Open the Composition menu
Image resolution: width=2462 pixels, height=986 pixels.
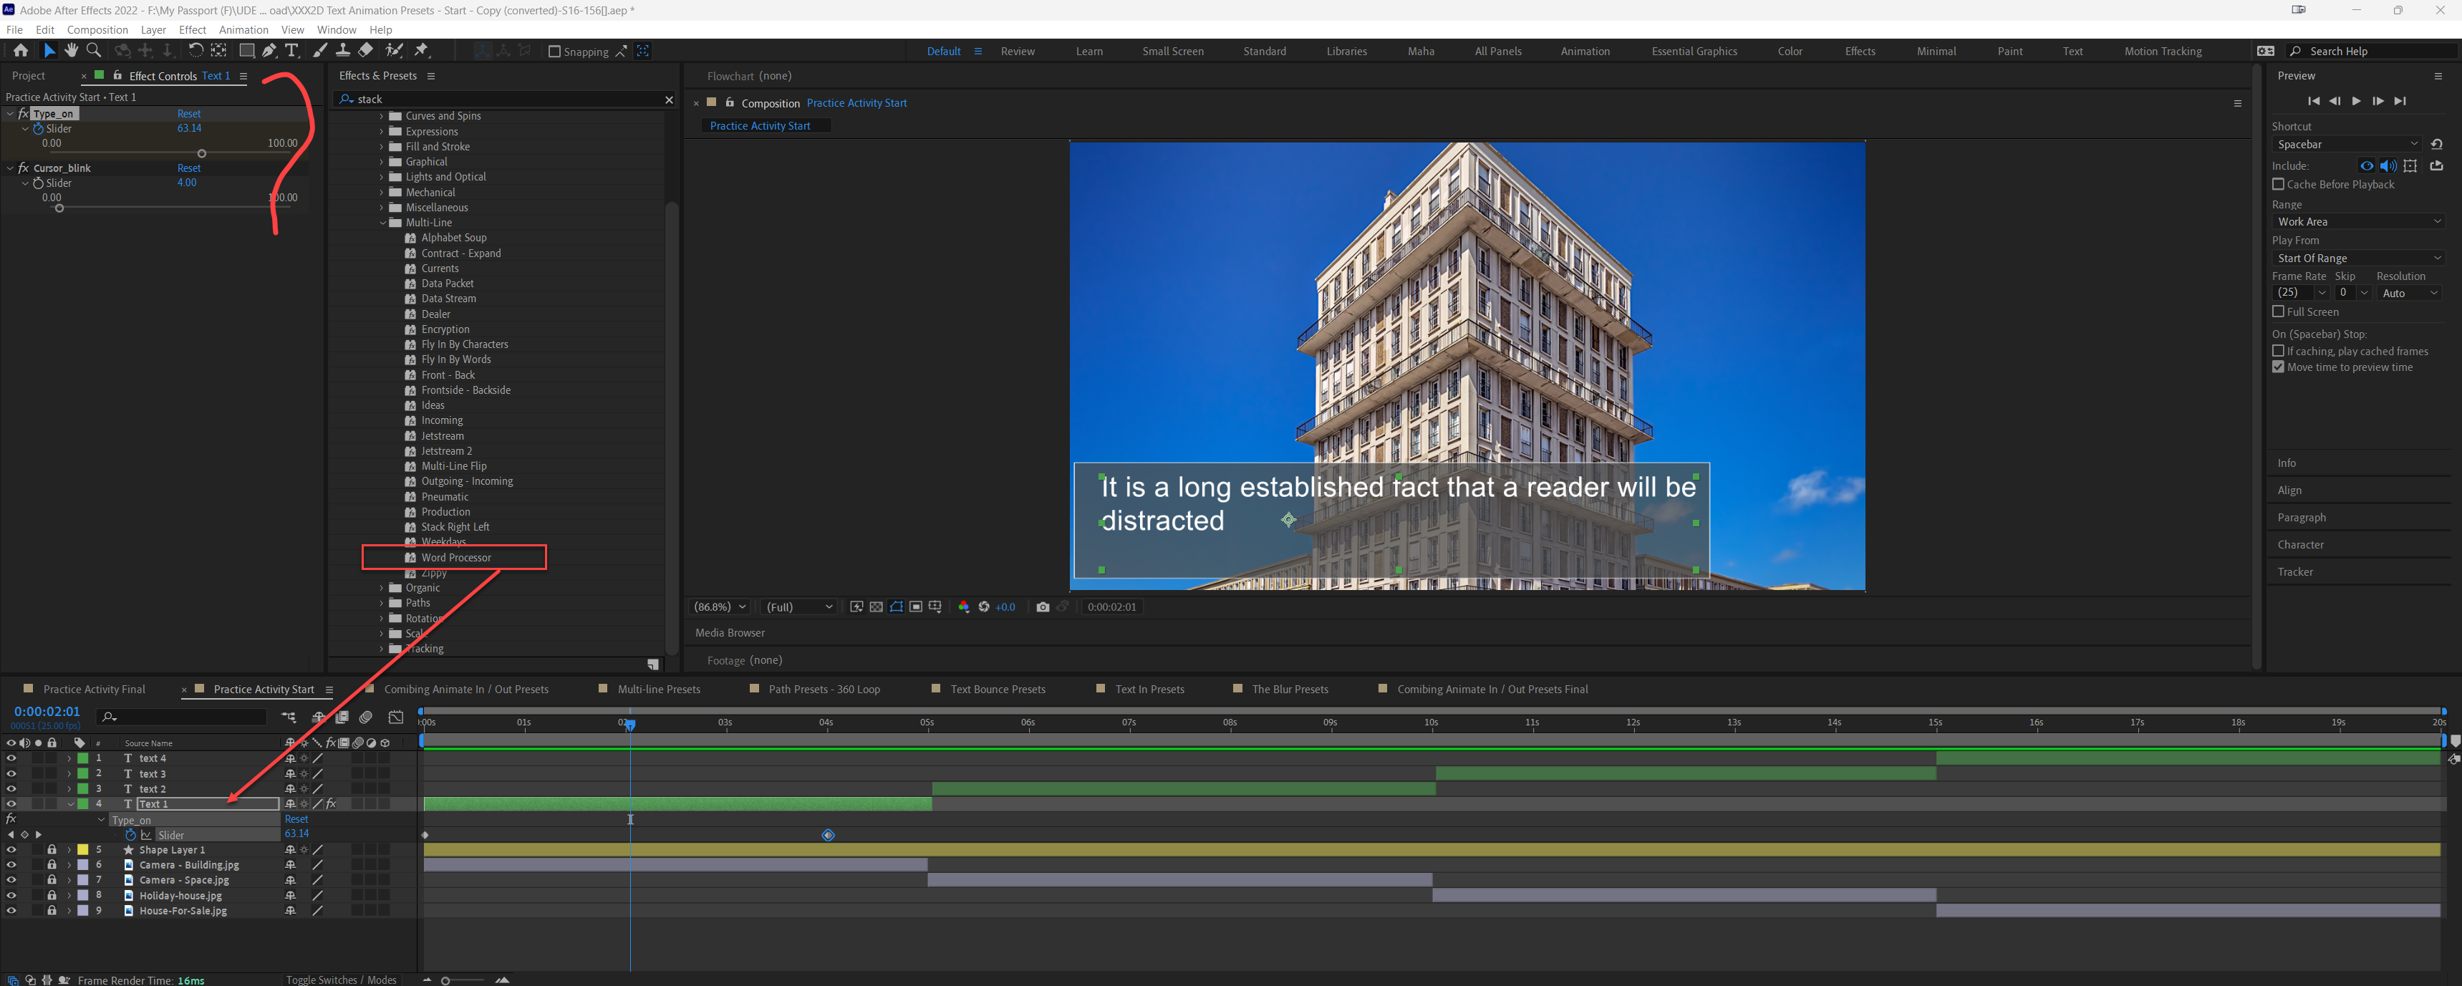(97, 29)
